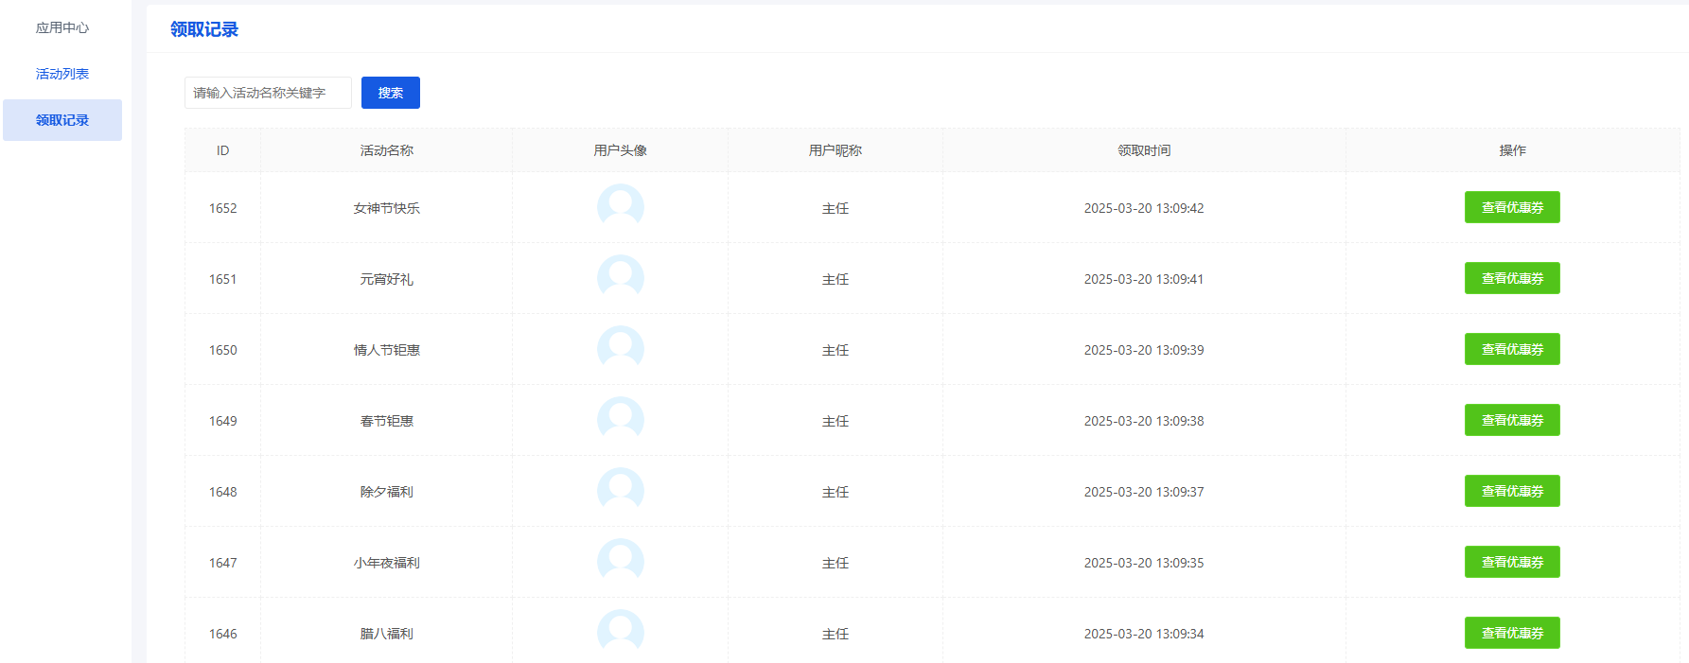Image resolution: width=1689 pixels, height=663 pixels.
Task: Click avatar icon for 情人节钜惠 record
Action: click(x=621, y=349)
